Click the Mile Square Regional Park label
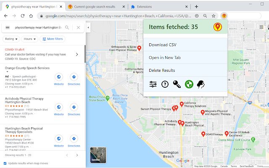Screen dimensions: 269x168 point(241,61)
